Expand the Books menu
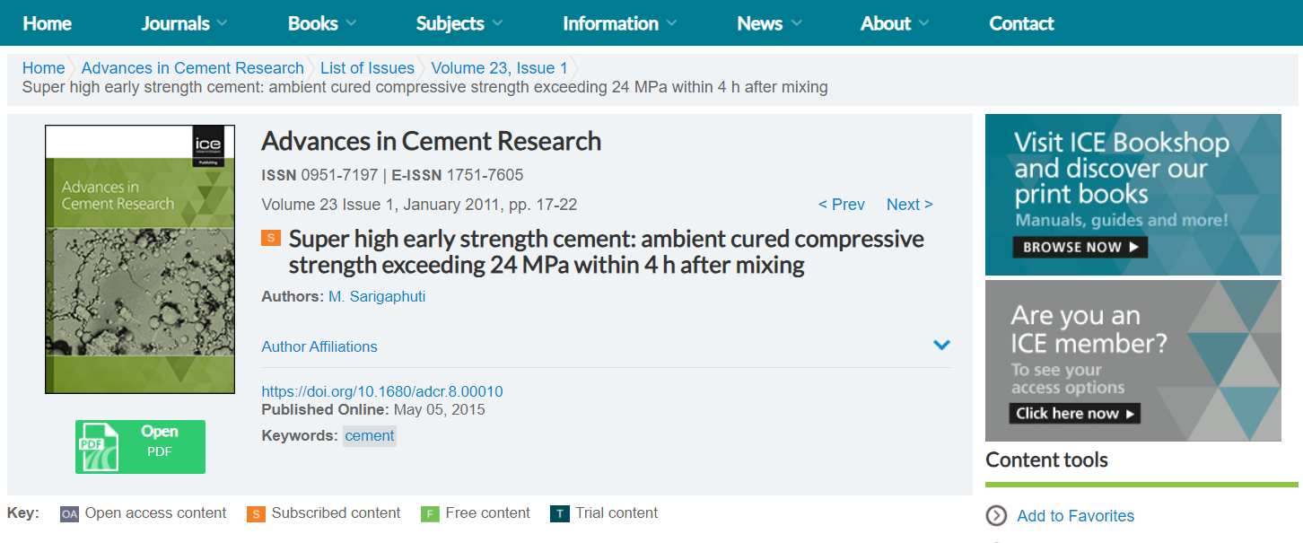Screen dimensions: 1303x543 [321, 23]
